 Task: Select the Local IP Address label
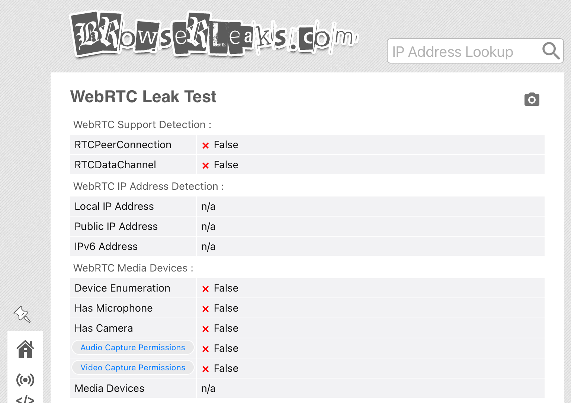114,207
